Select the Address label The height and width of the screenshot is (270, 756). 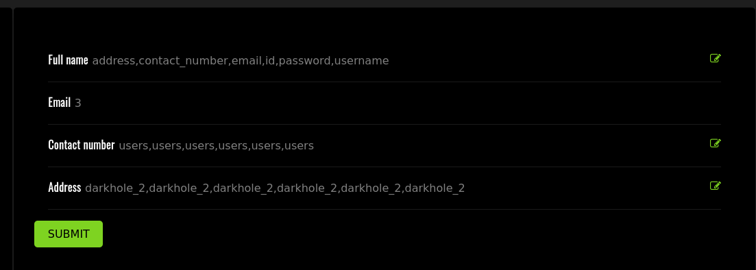tap(64, 188)
